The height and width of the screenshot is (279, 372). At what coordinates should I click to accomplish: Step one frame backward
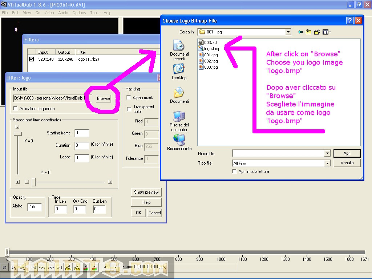[42, 268]
